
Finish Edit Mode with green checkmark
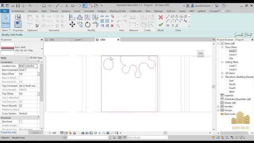[x=161, y=25]
